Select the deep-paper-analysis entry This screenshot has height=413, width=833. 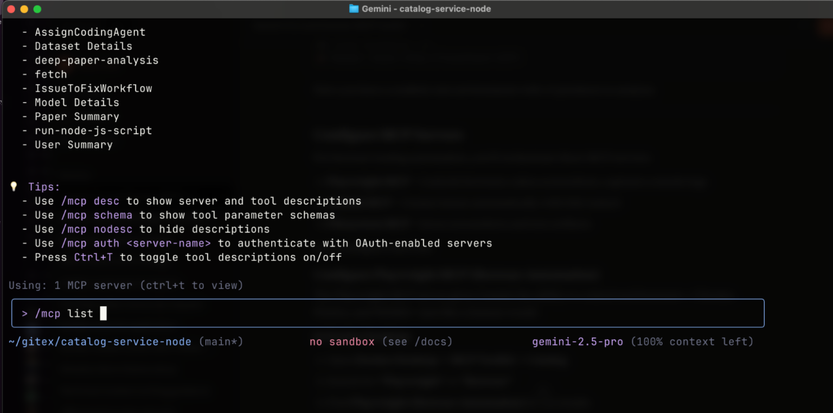pyautogui.click(x=97, y=60)
